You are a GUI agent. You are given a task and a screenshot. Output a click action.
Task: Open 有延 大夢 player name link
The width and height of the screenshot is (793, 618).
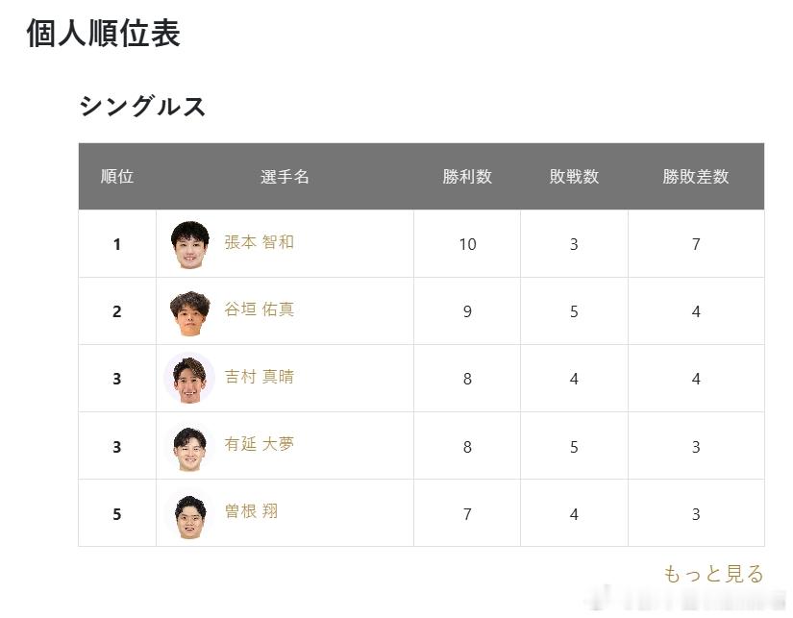[259, 444]
